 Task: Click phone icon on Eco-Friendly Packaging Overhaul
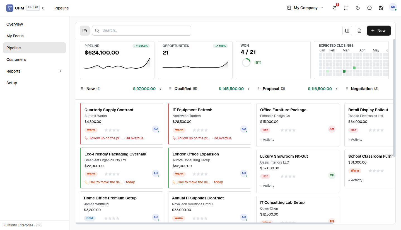(x=86, y=182)
